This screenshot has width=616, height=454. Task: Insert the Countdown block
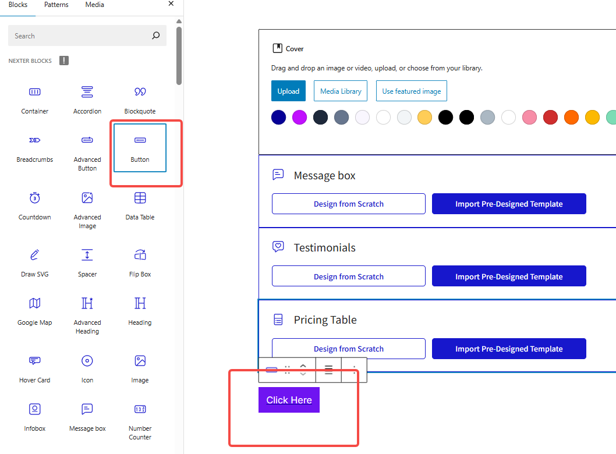click(35, 205)
